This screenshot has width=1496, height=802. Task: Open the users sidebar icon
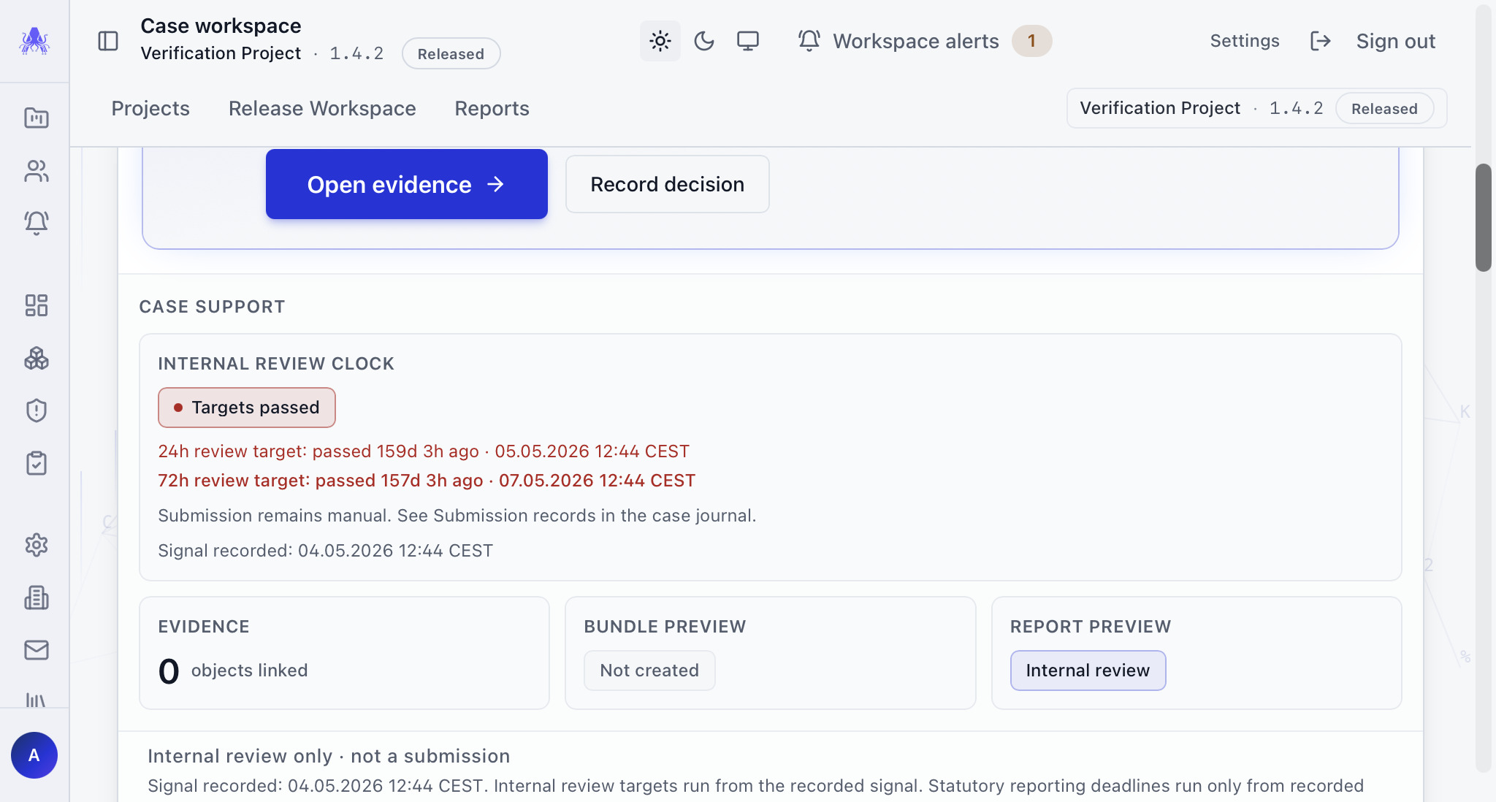(36, 171)
